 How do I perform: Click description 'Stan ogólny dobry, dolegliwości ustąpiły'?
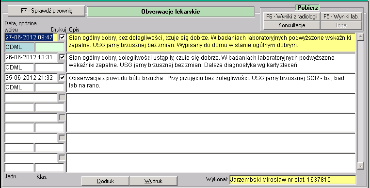pos(211,63)
